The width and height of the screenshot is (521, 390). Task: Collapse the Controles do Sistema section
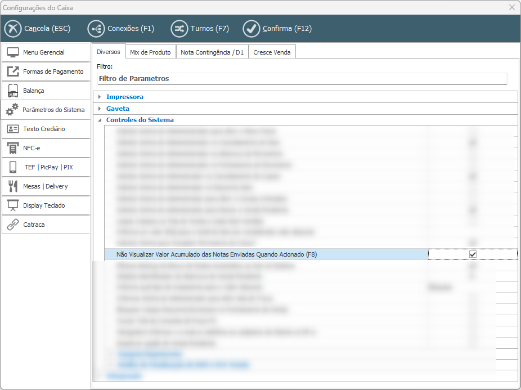pos(100,120)
